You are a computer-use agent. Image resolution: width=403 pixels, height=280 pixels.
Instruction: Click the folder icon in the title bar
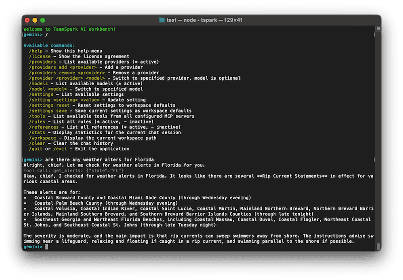point(162,20)
